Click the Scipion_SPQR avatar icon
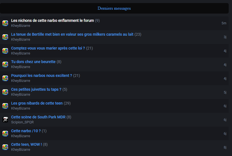 click(5, 119)
